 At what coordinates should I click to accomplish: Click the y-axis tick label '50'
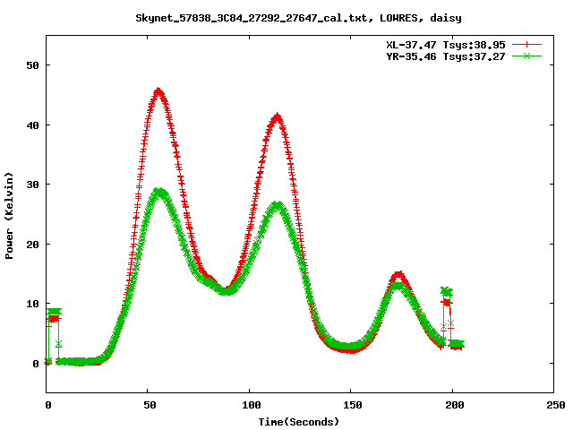[32, 65]
